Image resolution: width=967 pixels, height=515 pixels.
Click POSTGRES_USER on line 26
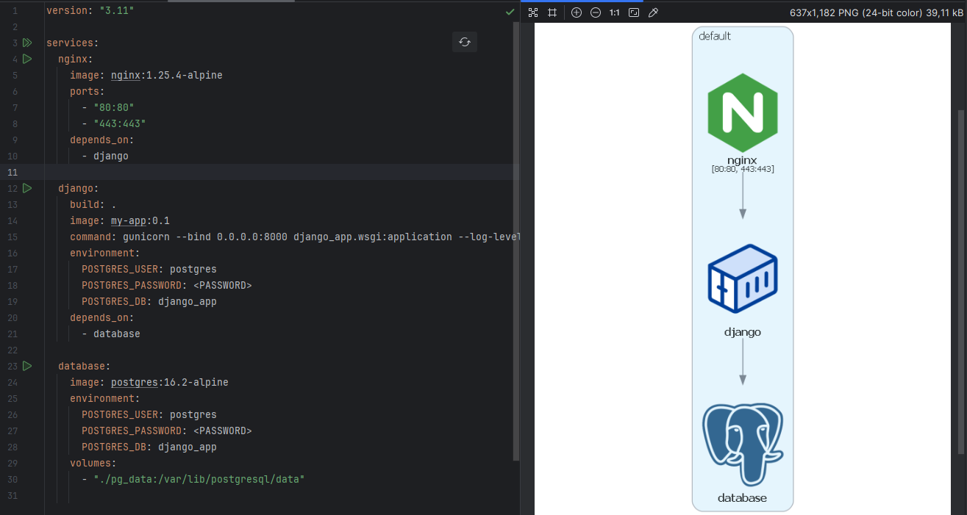click(120, 414)
